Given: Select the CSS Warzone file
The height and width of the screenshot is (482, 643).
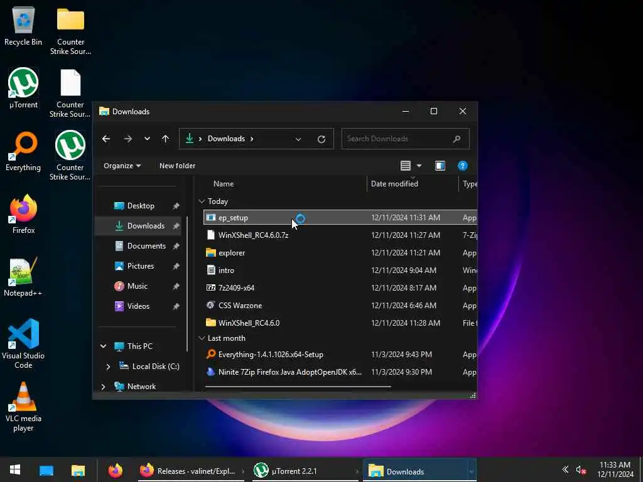Looking at the screenshot, I should [x=340, y=306].
